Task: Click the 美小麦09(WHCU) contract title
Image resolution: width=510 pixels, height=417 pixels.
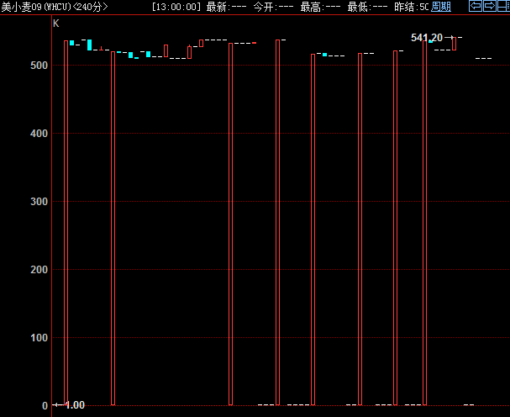Action: click(x=34, y=7)
